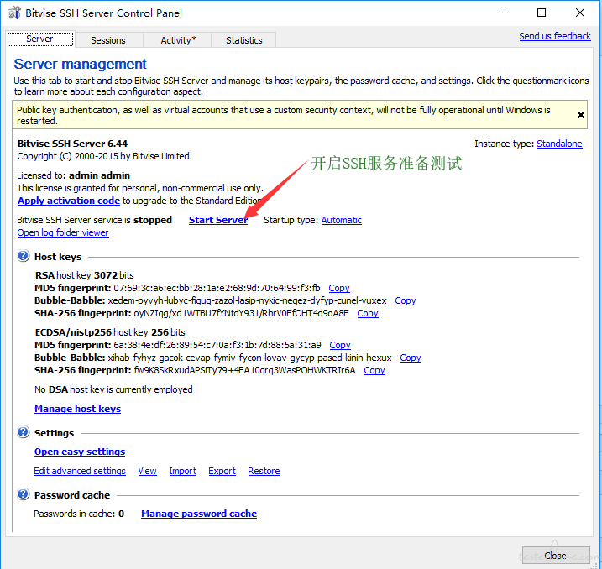Dismiss the yellow restart warning banner
This screenshot has width=602, height=569.
click(580, 115)
